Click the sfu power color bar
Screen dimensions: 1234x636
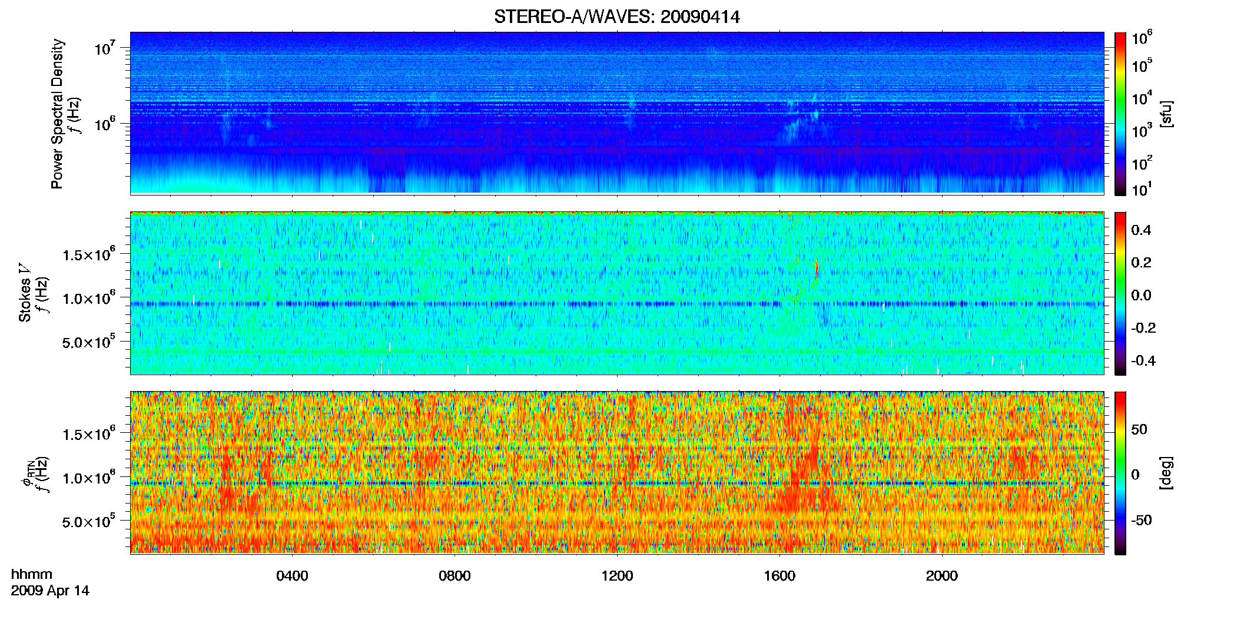point(1120,114)
